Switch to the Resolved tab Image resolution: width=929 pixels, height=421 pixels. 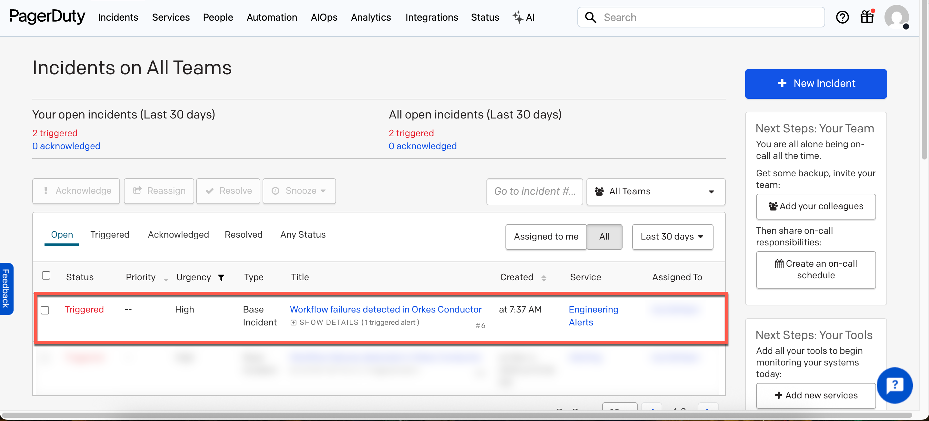(x=244, y=234)
